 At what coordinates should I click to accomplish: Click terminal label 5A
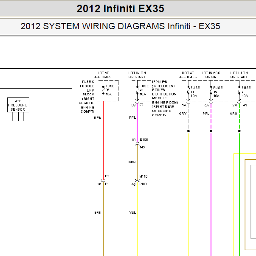point(207,105)
